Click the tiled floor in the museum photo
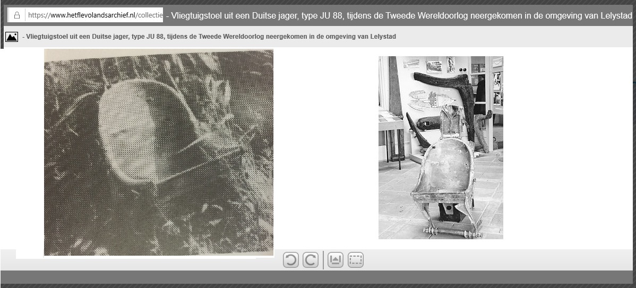 tap(398, 212)
